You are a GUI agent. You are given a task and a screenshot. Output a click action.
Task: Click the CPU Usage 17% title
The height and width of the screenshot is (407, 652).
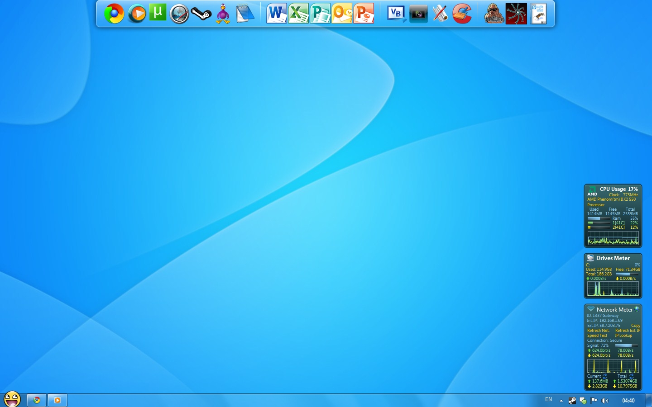tap(618, 189)
